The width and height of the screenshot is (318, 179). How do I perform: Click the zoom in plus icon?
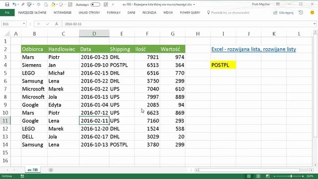[x=303, y=176]
